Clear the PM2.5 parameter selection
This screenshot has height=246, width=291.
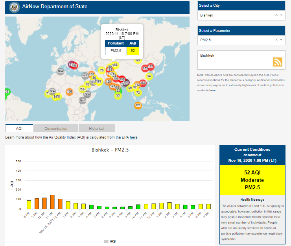[276, 40]
